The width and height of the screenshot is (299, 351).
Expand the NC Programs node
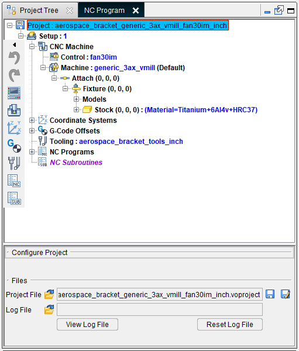coord(32,152)
